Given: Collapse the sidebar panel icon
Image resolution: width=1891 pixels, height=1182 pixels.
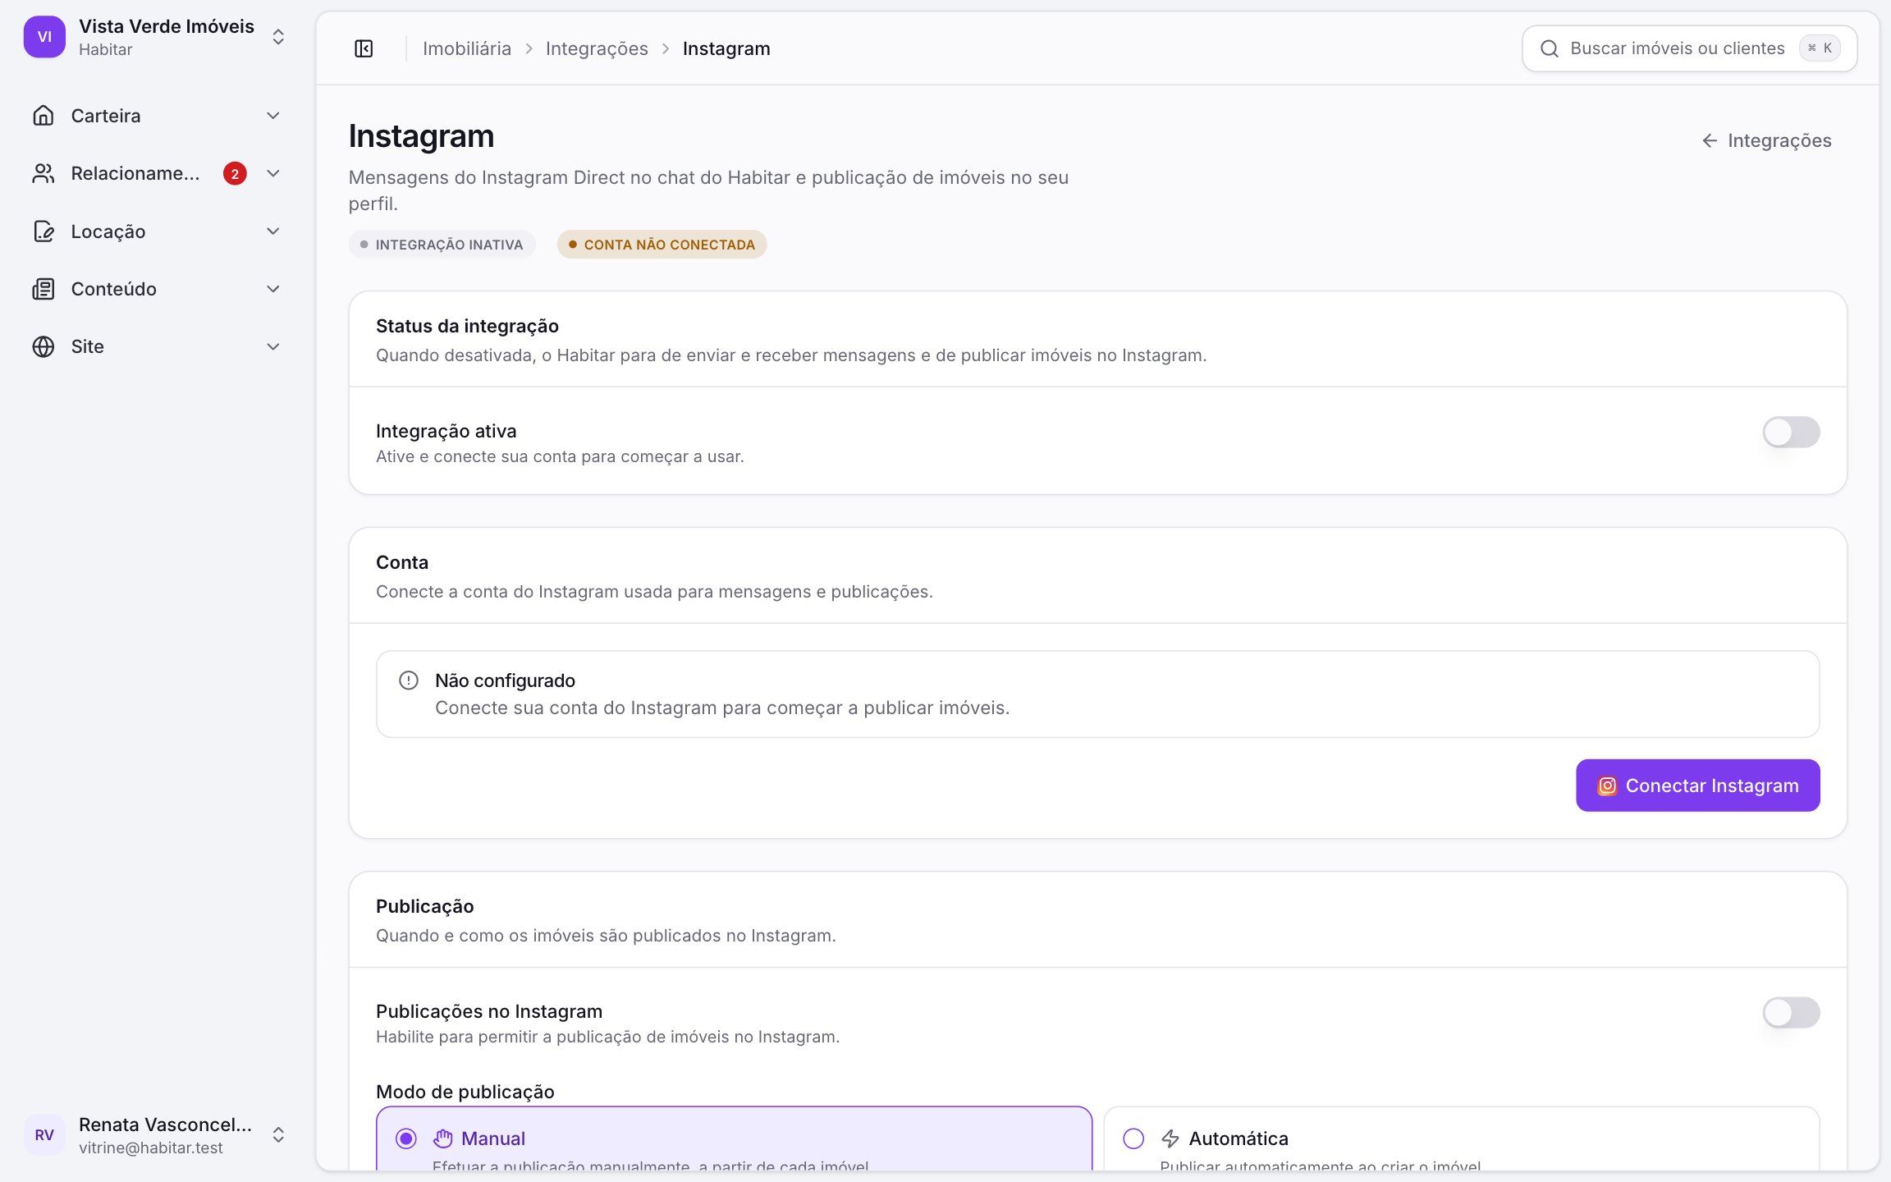Looking at the screenshot, I should (364, 48).
